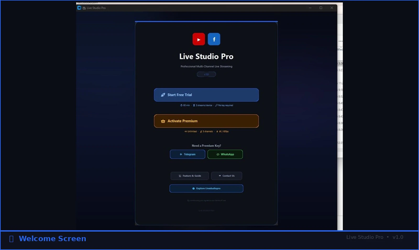Click the terms of use agreement text
This screenshot has width=419, height=250.
click(206, 201)
